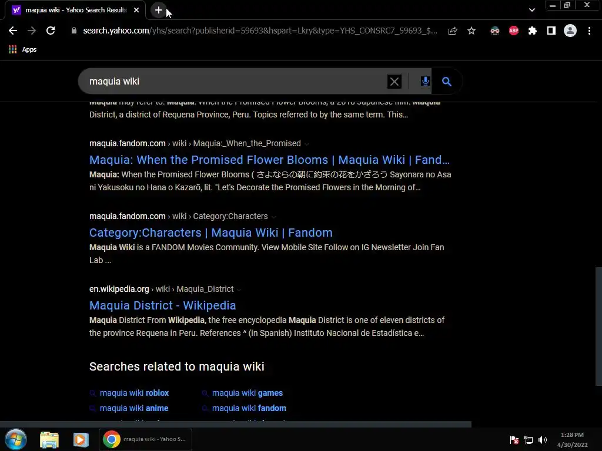Screen dimensions: 602x451
Task: Open Chrome three-dot menu
Action: 589,31
